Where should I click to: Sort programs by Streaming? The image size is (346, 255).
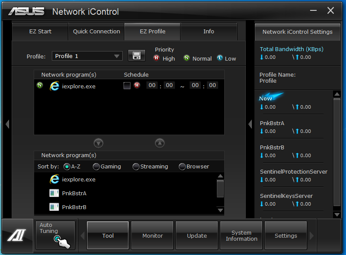(x=136, y=167)
